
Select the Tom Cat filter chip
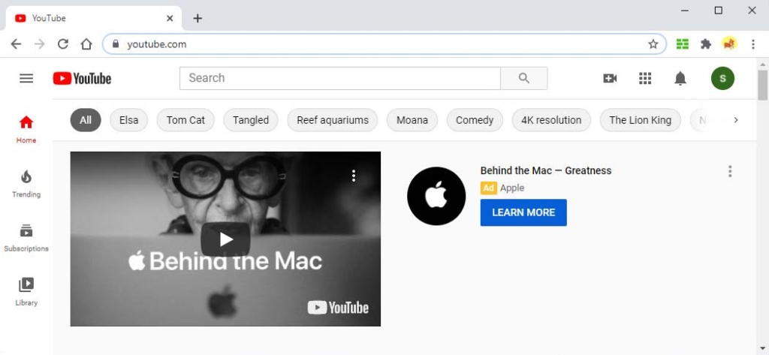click(x=185, y=120)
